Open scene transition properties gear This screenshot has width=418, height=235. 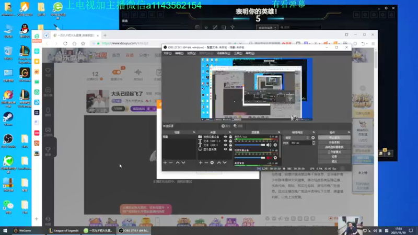pyautogui.click(x=313, y=138)
